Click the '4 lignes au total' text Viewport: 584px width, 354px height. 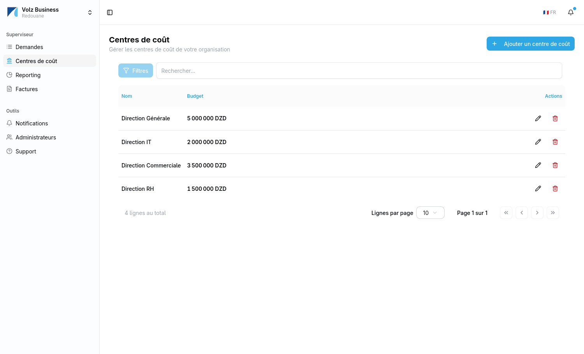pyautogui.click(x=145, y=213)
